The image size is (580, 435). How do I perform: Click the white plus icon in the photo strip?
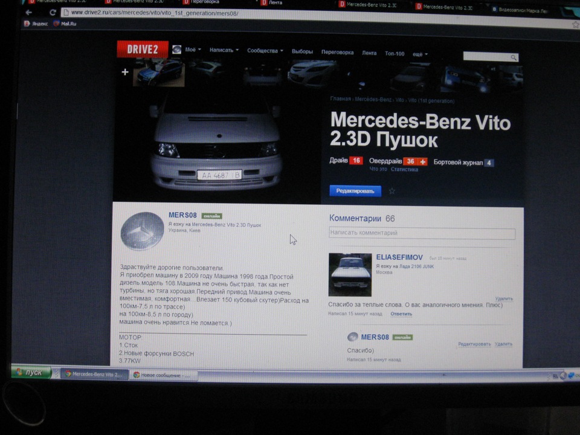coord(125,72)
